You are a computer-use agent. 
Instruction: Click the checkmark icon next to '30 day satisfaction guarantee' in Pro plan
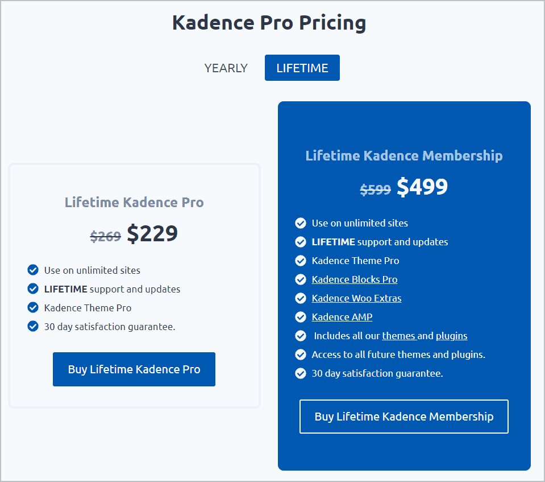33,326
